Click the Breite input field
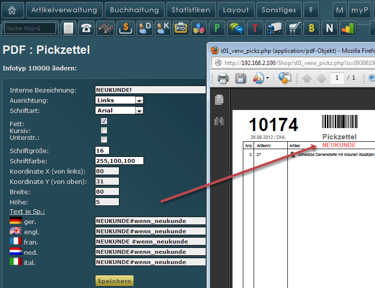Viewport: 375px width, 288px height. click(x=107, y=192)
